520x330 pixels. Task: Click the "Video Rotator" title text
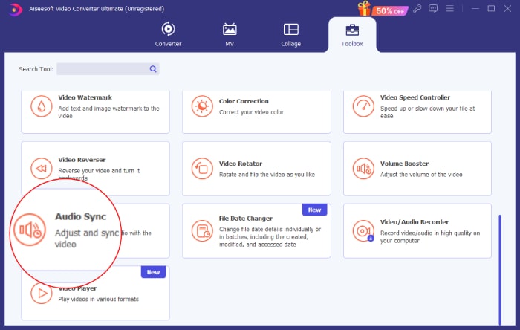click(x=241, y=164)
